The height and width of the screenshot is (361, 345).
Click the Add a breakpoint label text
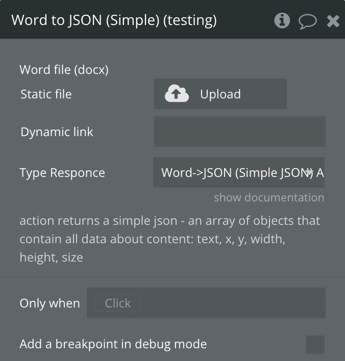click(113, 344)
